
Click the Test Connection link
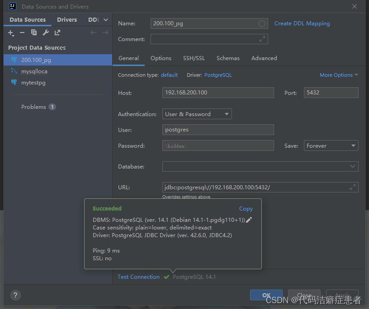138,276
